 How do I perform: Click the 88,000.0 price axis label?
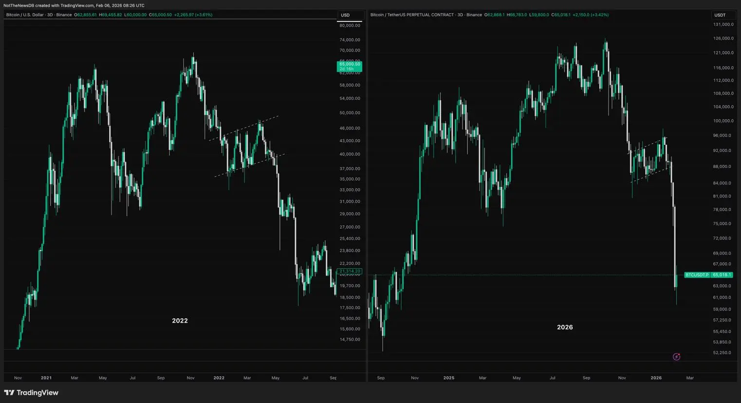click(722, 166)
